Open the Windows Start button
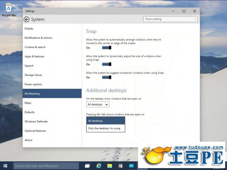Image resolution: width=227 pixels, height=170 pixels. [5, 166]
